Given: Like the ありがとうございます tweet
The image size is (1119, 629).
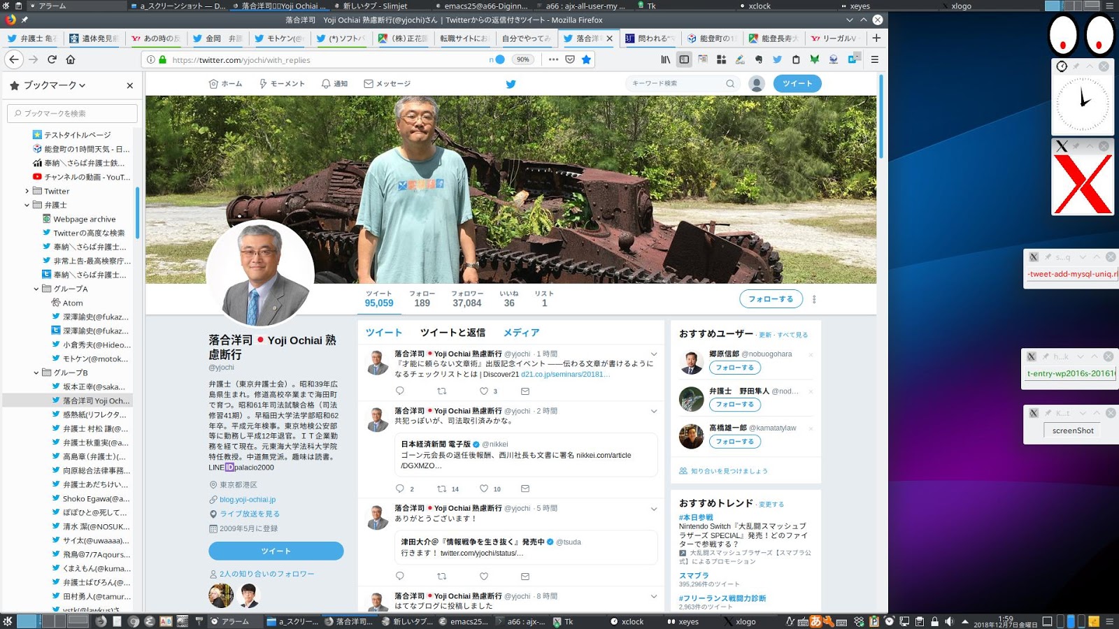Looking at the screenshot, I should [484, 576].
